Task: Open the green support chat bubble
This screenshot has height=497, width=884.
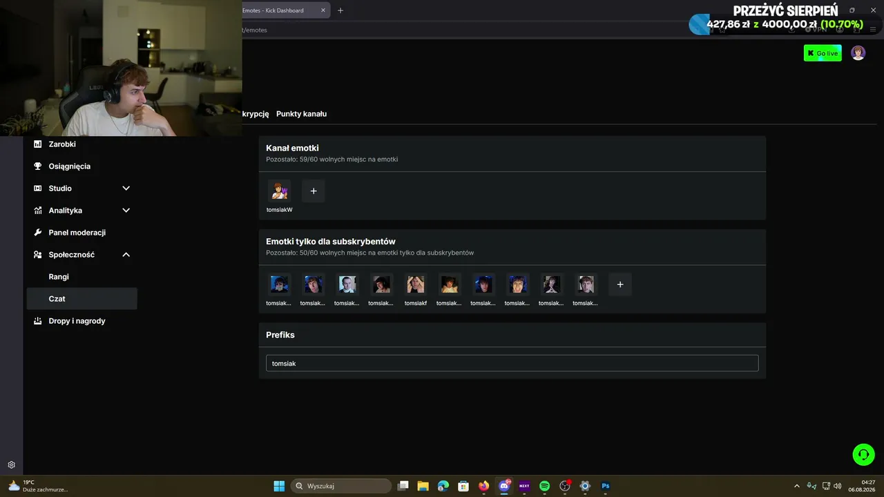Action: coord(863,454)
